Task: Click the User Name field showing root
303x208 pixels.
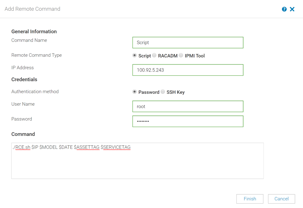Action: coord(188,106)
